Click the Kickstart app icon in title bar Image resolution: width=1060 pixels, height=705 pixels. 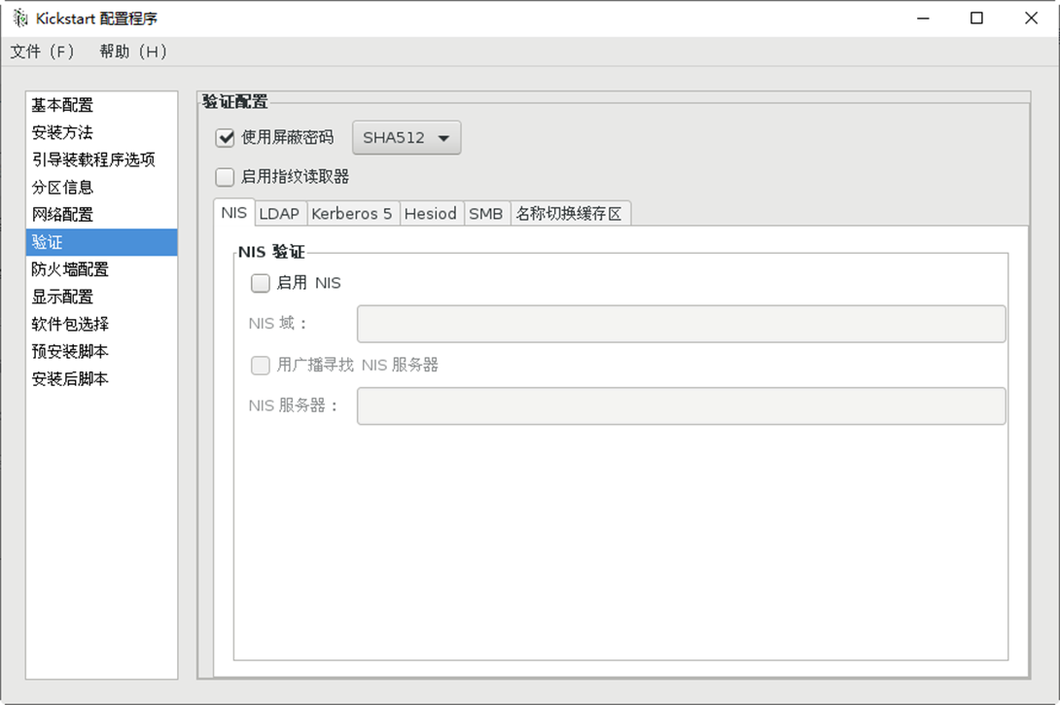(x=20, y=18)
